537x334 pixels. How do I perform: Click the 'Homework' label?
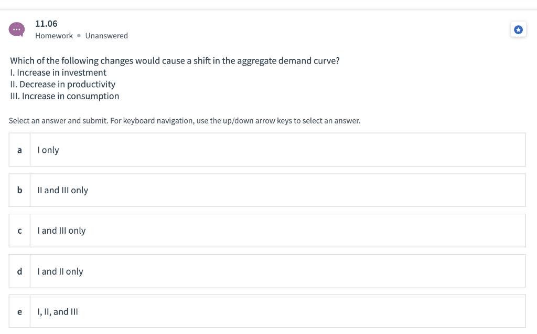click(x=53, y=36)
